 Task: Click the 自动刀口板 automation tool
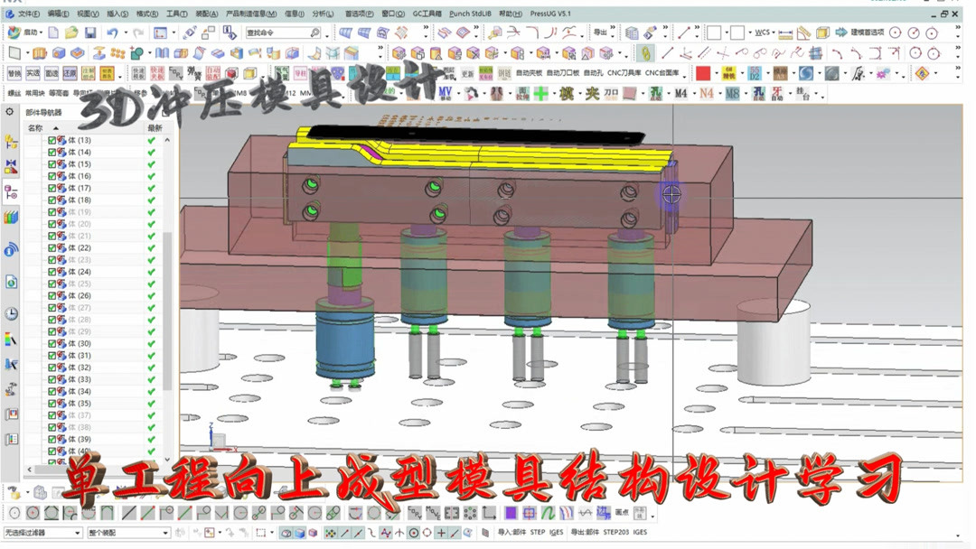click(x=562, y=72)
